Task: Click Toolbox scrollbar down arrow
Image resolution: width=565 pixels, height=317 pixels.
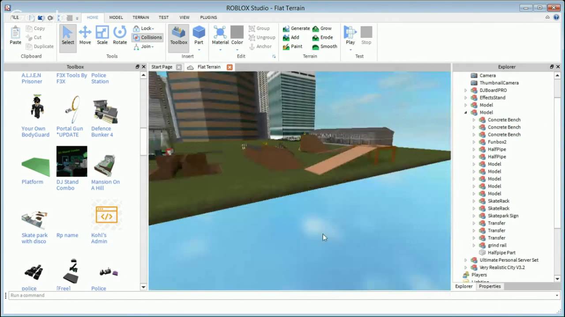Action: [x=143, y=287]
